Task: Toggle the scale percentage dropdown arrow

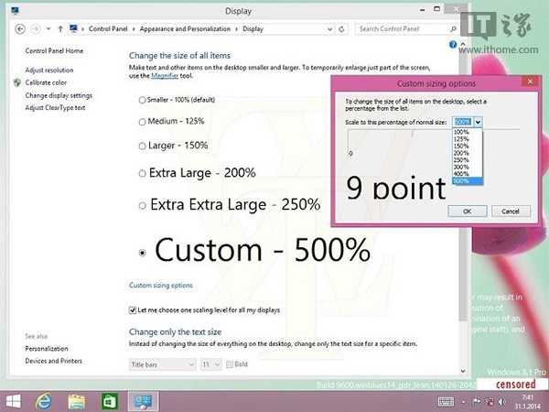Action: click(478, 122)
